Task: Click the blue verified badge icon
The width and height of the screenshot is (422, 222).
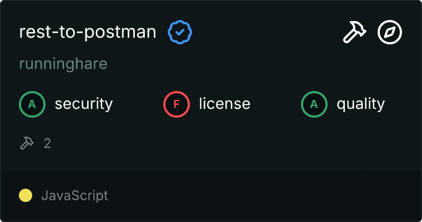Action: (x=180, y=33)
